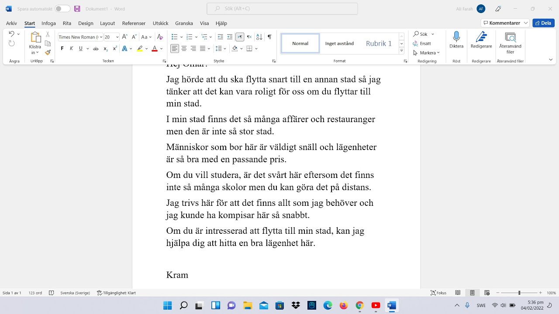Apply the Rubrik 1 style

coord(379,44)
